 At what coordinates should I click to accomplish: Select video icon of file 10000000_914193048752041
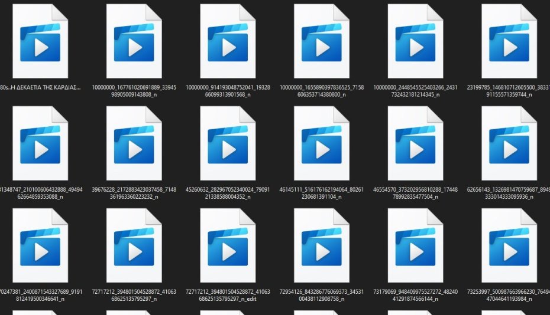point(228,41)
